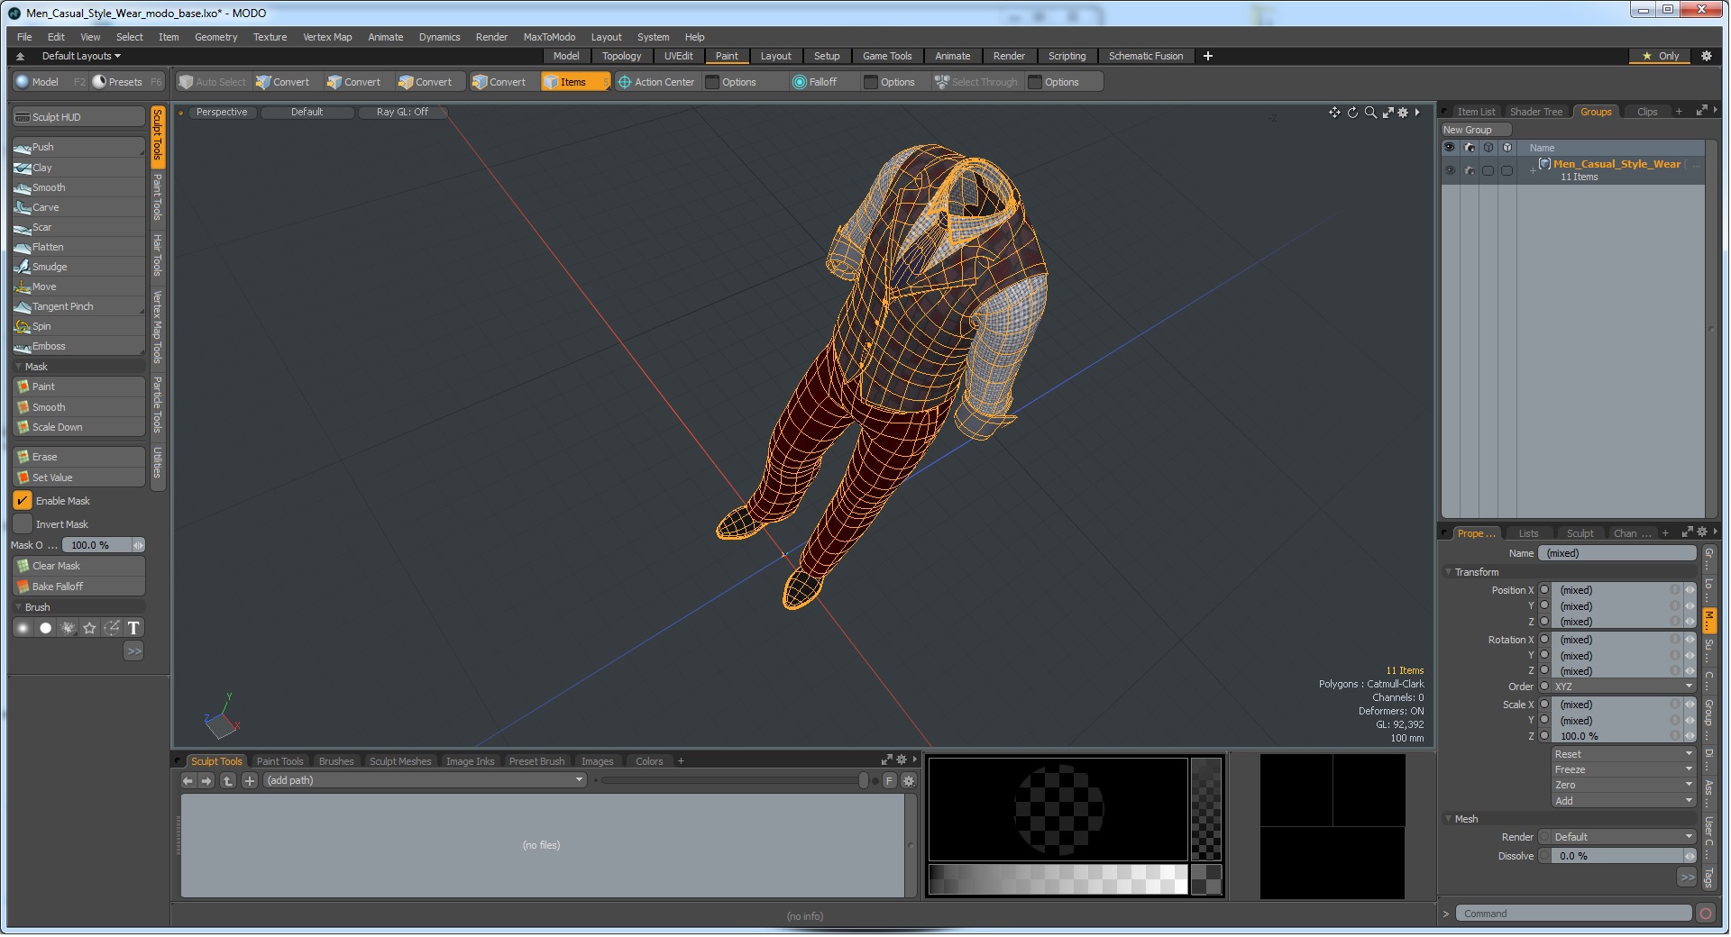The width and height of the screenshot is (1731, 937).
Task: Switch to the UVEdit layout tab
Action: pyautogui.click(x=678, y=56)
